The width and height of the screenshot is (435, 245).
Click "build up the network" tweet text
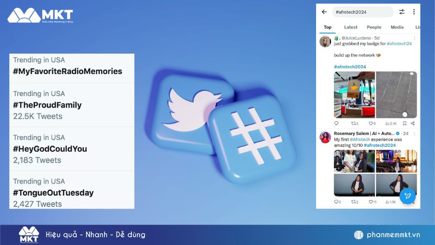354,55
